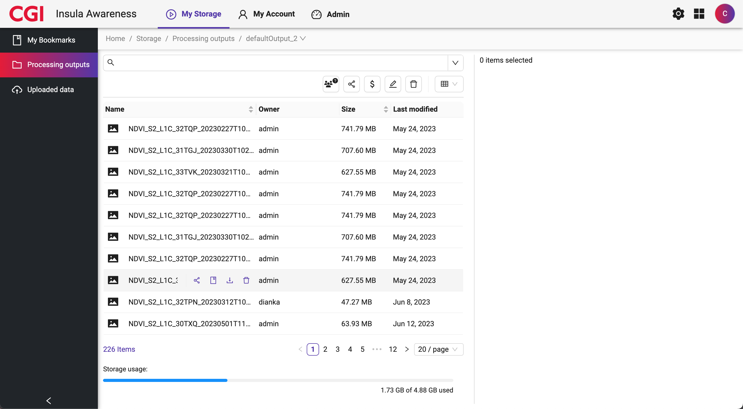Click the storage usage progress bar

point(278,380)
